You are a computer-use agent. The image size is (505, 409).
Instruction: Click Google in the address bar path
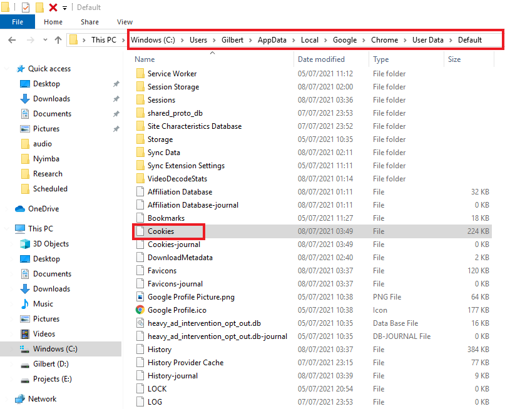coord(345,40)
